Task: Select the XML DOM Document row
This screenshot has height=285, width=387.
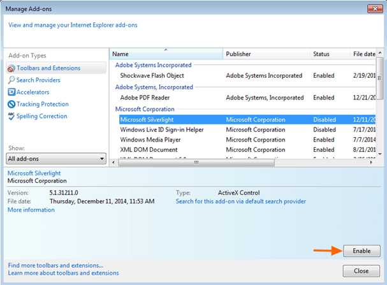Action: (x=247, y=150)
